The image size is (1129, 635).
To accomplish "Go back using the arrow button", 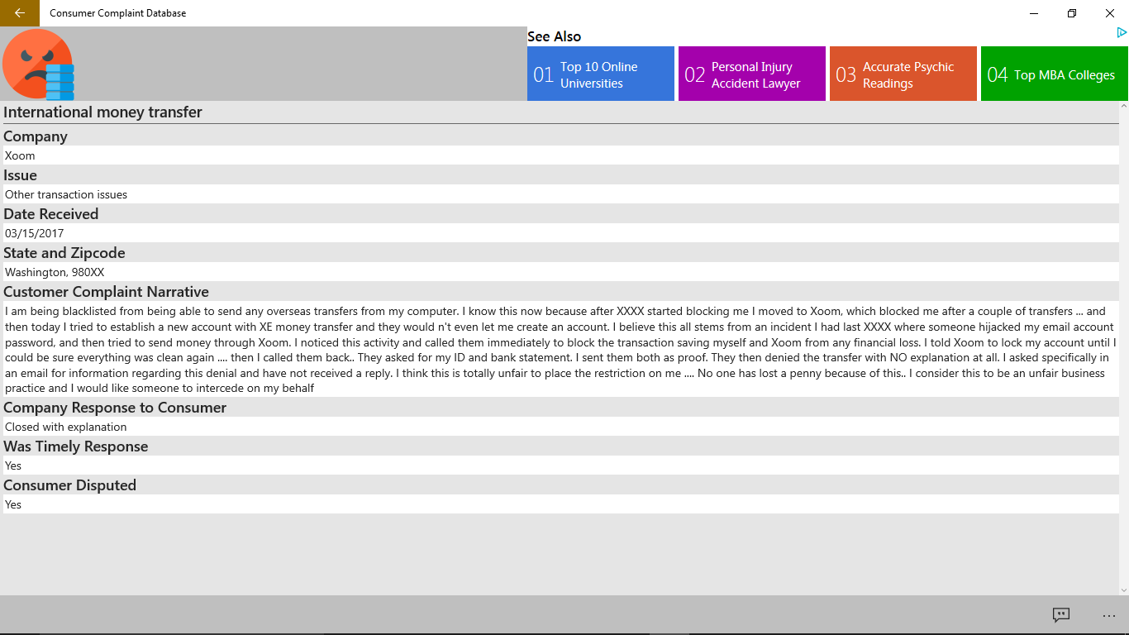I will [x=20, y=13].
